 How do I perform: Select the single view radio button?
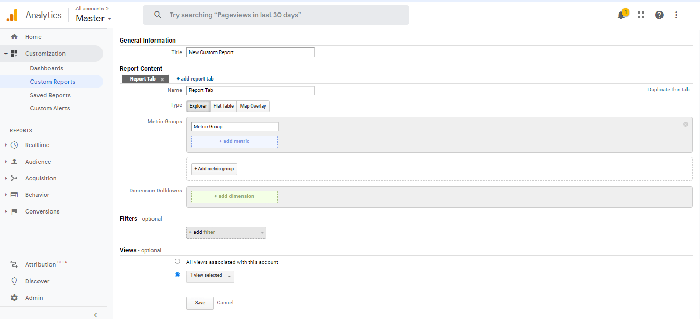tap(177, 274)
